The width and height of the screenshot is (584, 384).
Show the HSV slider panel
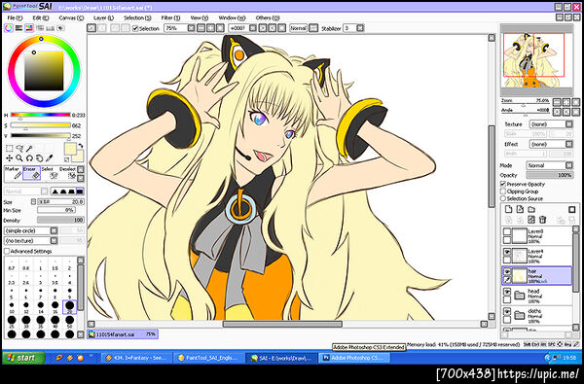tap(29, 28)
